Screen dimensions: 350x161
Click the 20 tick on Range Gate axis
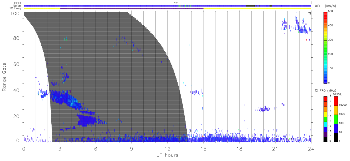tap(17, 116)
